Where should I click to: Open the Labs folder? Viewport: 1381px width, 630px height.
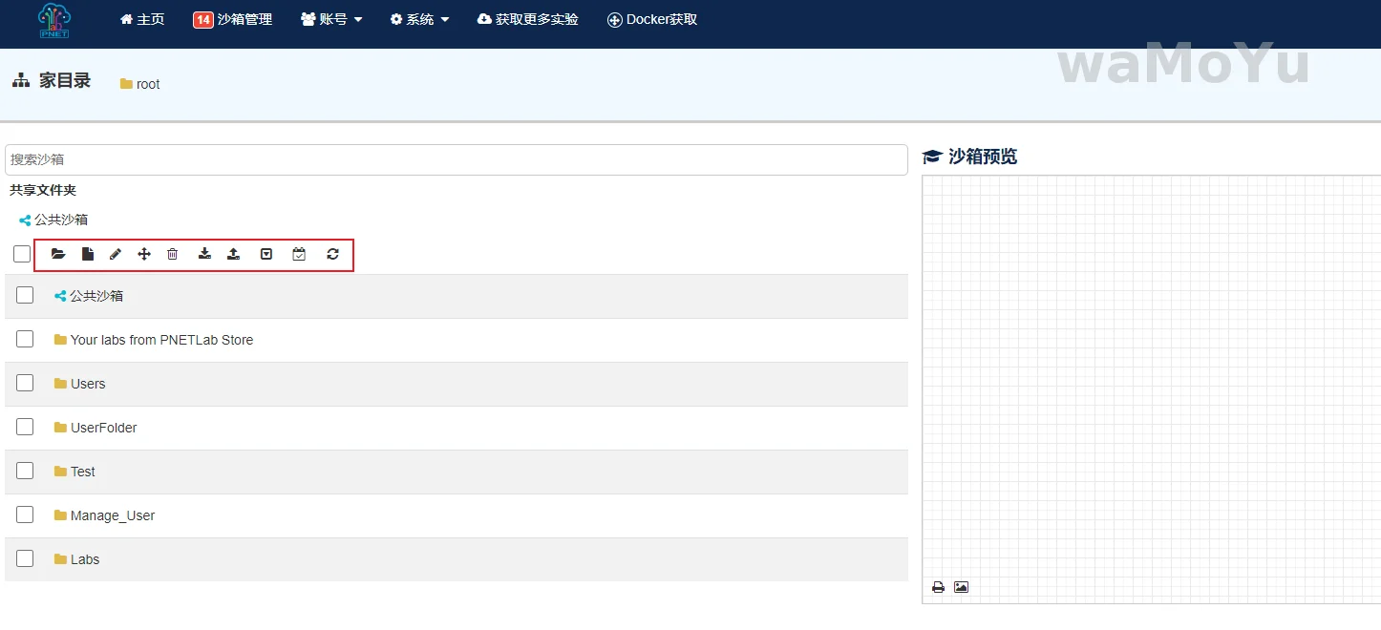coord(84,559)
